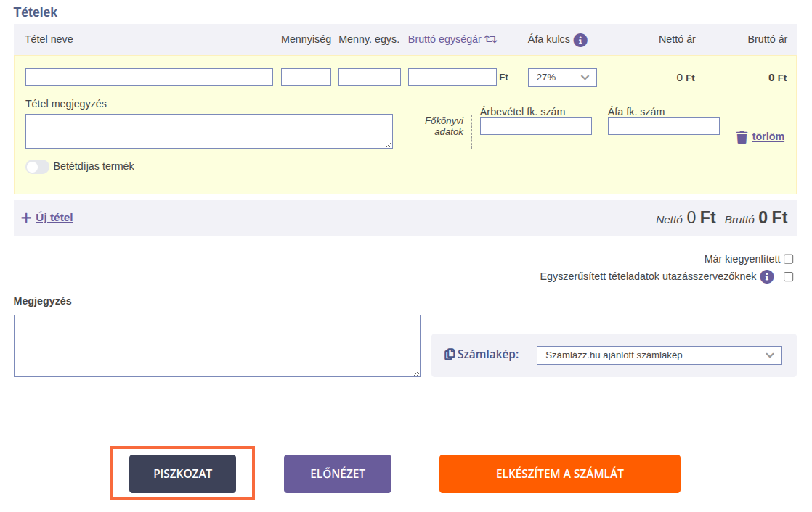Image resolution: width=812 pixels, height=512 pixels.
Task: Focus the Megjegyzés textarea
Action: (217, 346)
